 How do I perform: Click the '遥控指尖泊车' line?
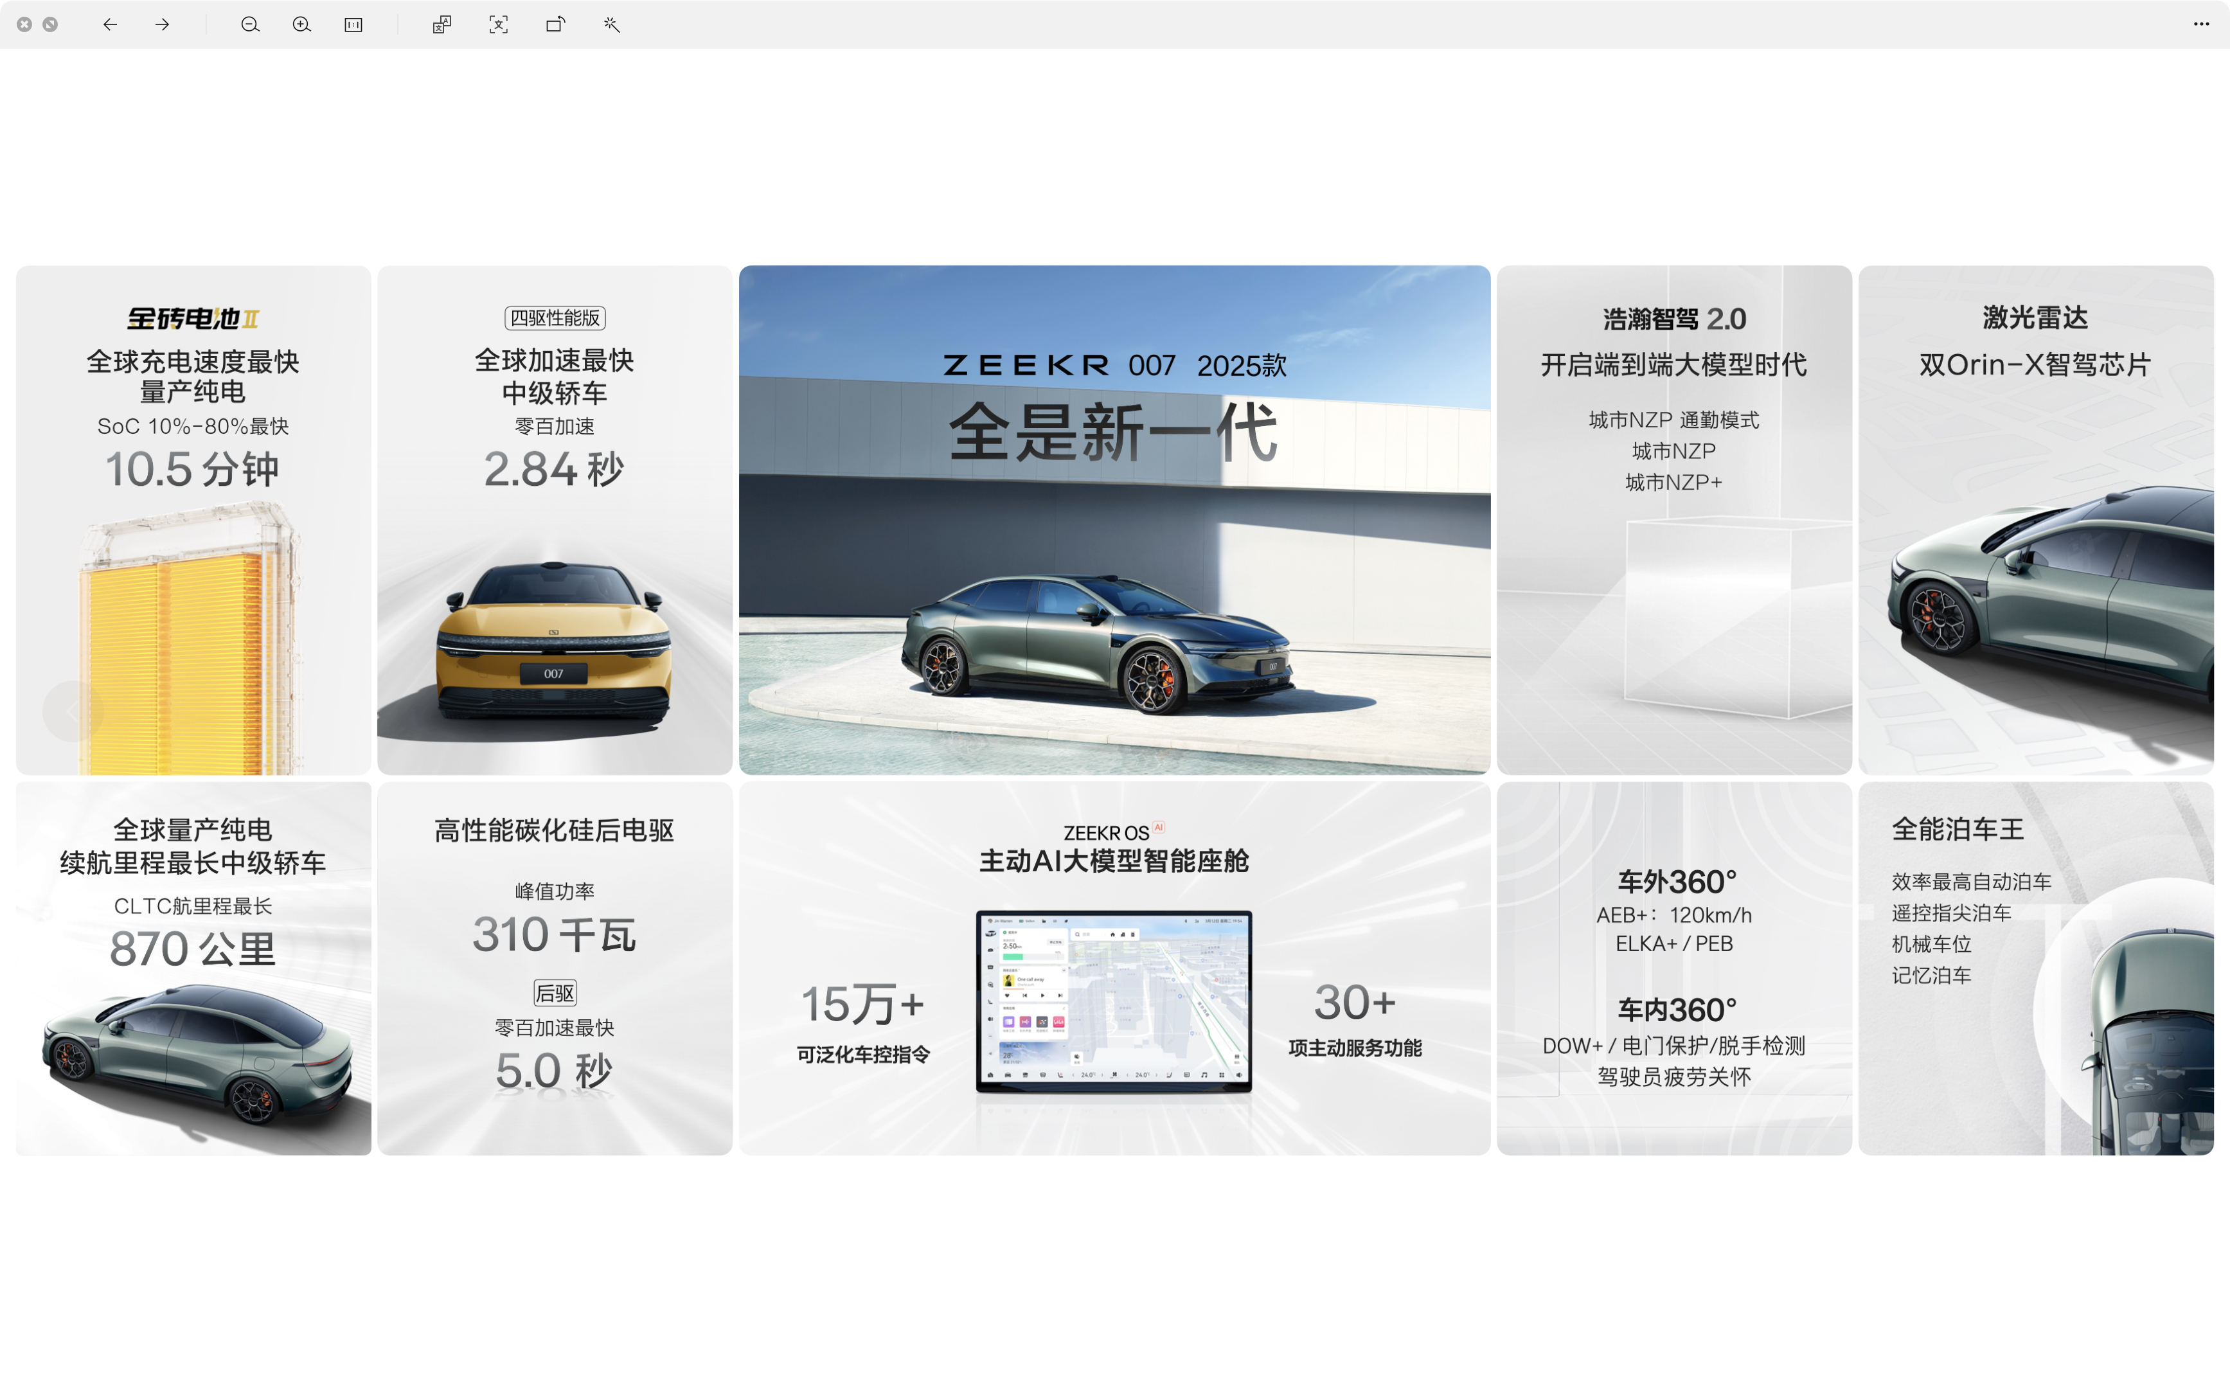tap(1951, 913)
